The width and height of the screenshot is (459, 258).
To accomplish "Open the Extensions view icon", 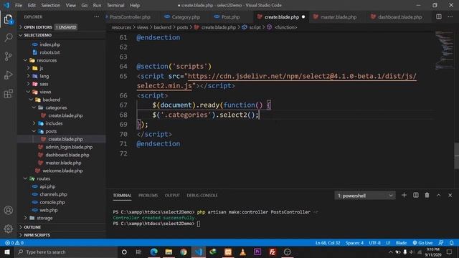I will pos(8,94).
